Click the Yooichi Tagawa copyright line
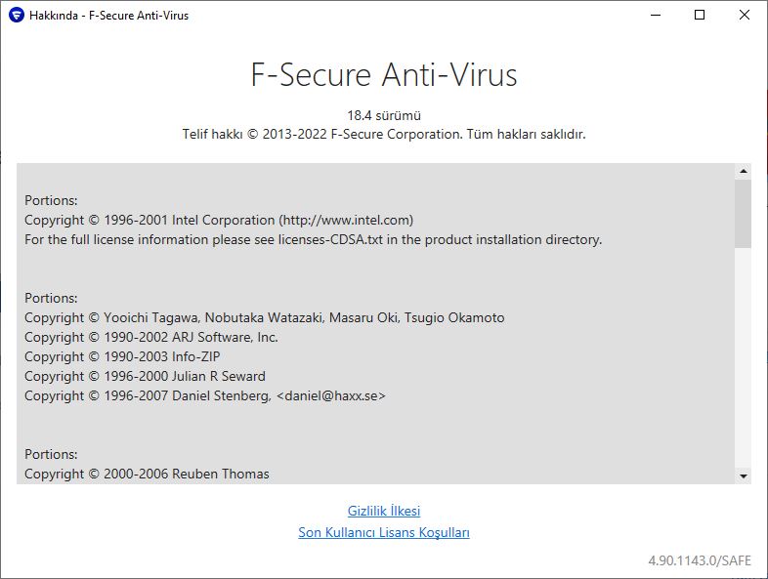 [265, 317]
